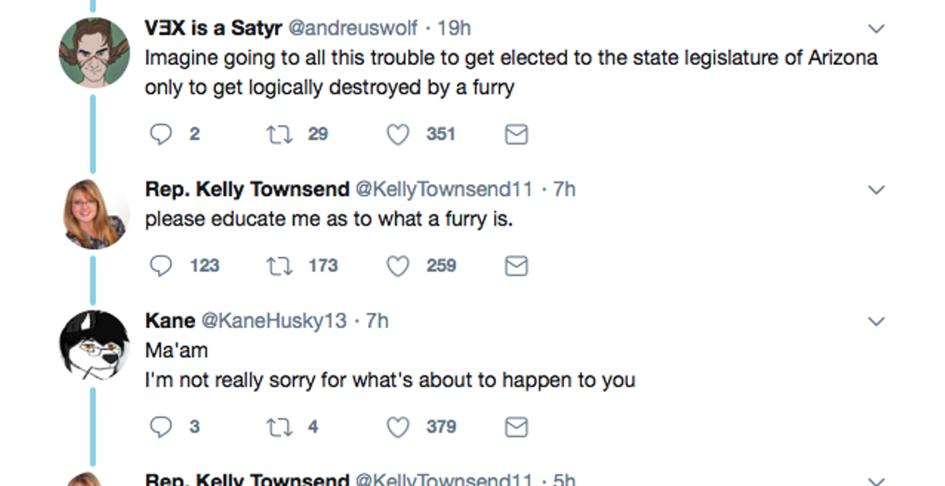Retweet Kelly Townsend's tweet with 173 retweets

278,266
